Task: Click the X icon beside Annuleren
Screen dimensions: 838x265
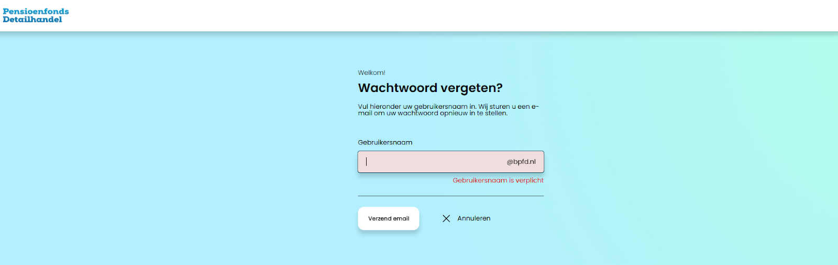Action: tap(446, 218)
